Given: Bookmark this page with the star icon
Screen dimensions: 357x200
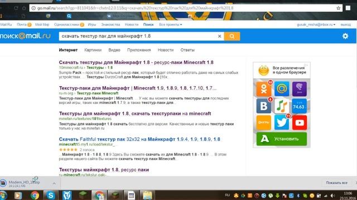Looking at the screenshot, I should pyautogui.click(x=339, y=8).
